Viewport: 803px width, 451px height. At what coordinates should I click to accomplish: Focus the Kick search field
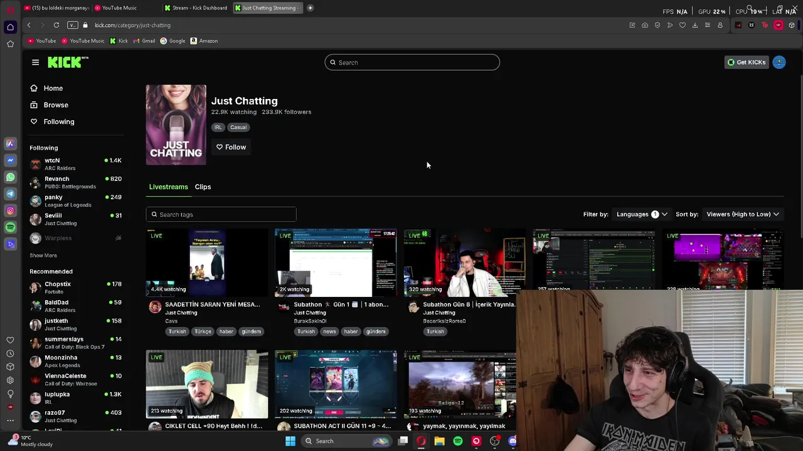[412, 63]
